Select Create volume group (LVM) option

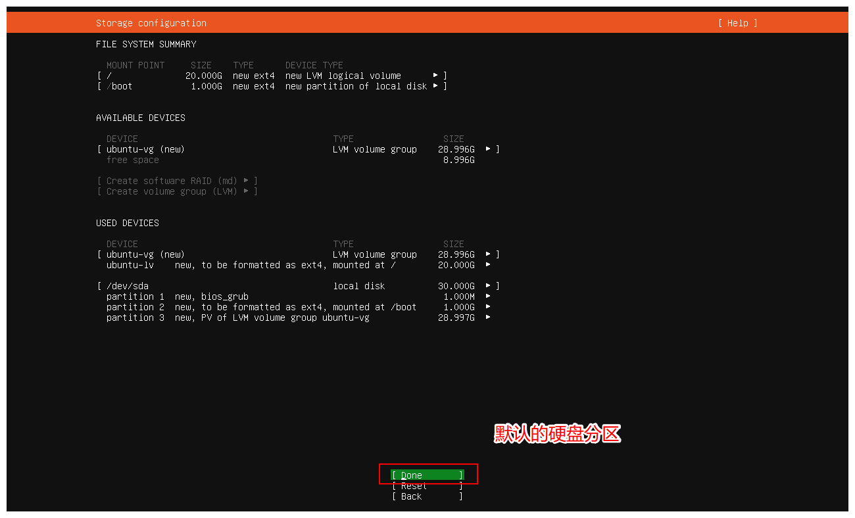point(178,191)
